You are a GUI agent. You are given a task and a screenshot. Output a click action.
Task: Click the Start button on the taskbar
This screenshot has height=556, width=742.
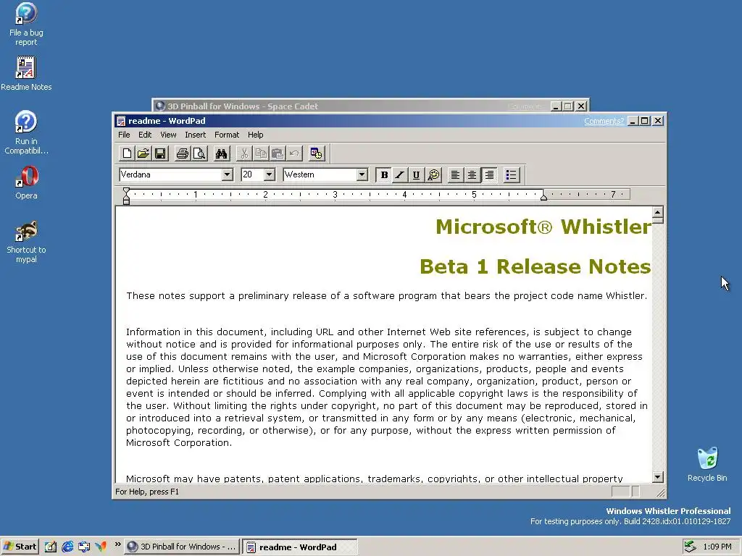coord(20,547)
